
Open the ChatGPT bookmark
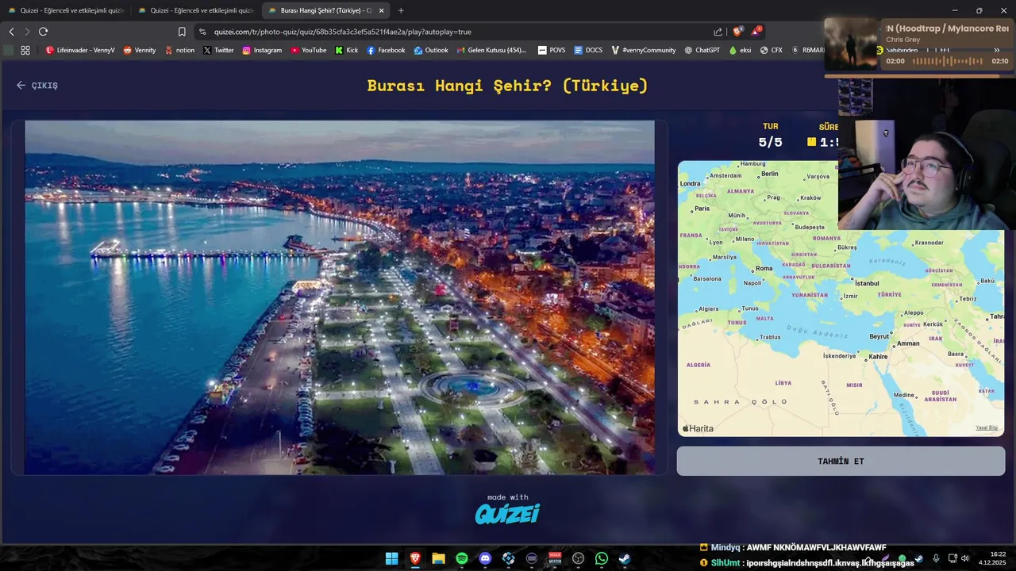pos(702,50)
